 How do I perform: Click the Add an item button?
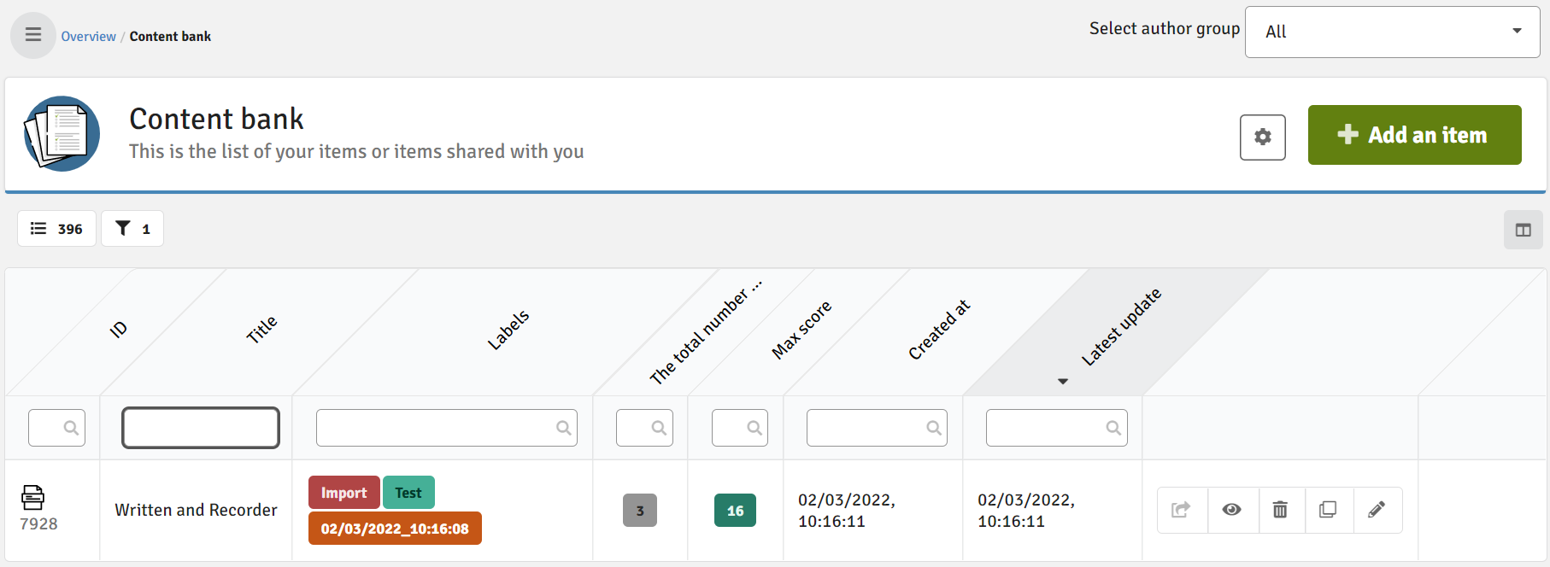click(x=1414, y=135)
